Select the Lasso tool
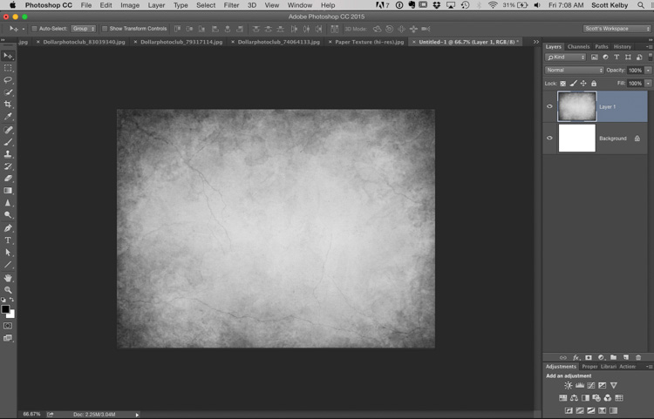Screen dimensions: 654x419 [x=9, y=80]
